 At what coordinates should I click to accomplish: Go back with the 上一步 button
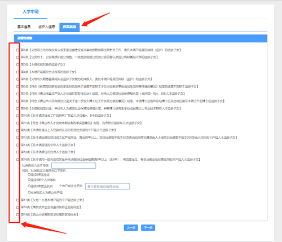131,228
